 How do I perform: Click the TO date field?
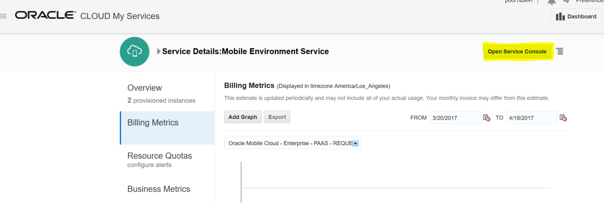click(x=532, y=118)
